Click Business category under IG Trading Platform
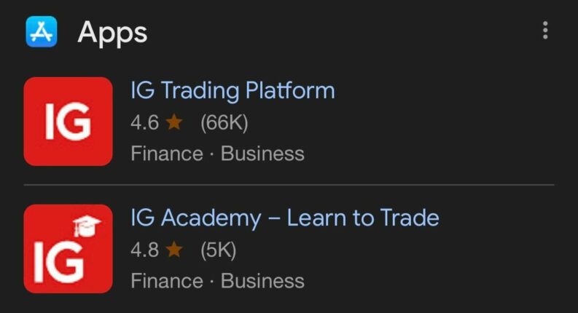The height and width of the screenshot is (313, 578). pyautogui.click(x=262, y=154)
